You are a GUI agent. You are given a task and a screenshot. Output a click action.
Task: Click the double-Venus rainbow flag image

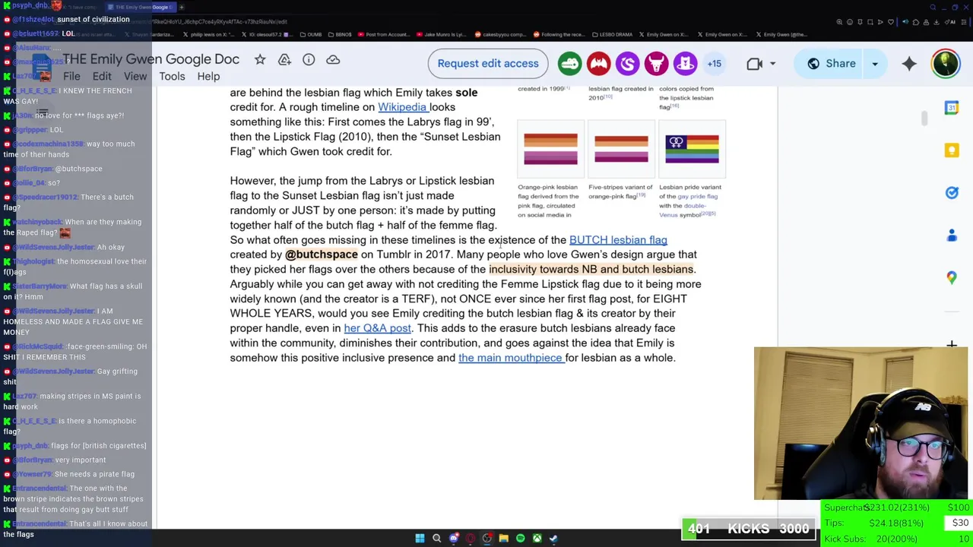pos(692,149)
